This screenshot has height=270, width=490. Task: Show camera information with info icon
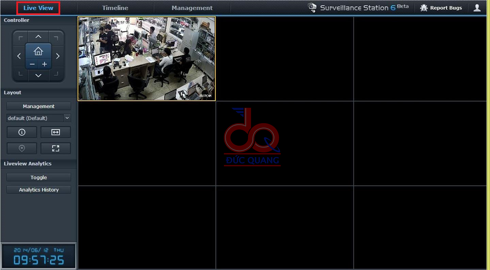click(x=22, y=132)
